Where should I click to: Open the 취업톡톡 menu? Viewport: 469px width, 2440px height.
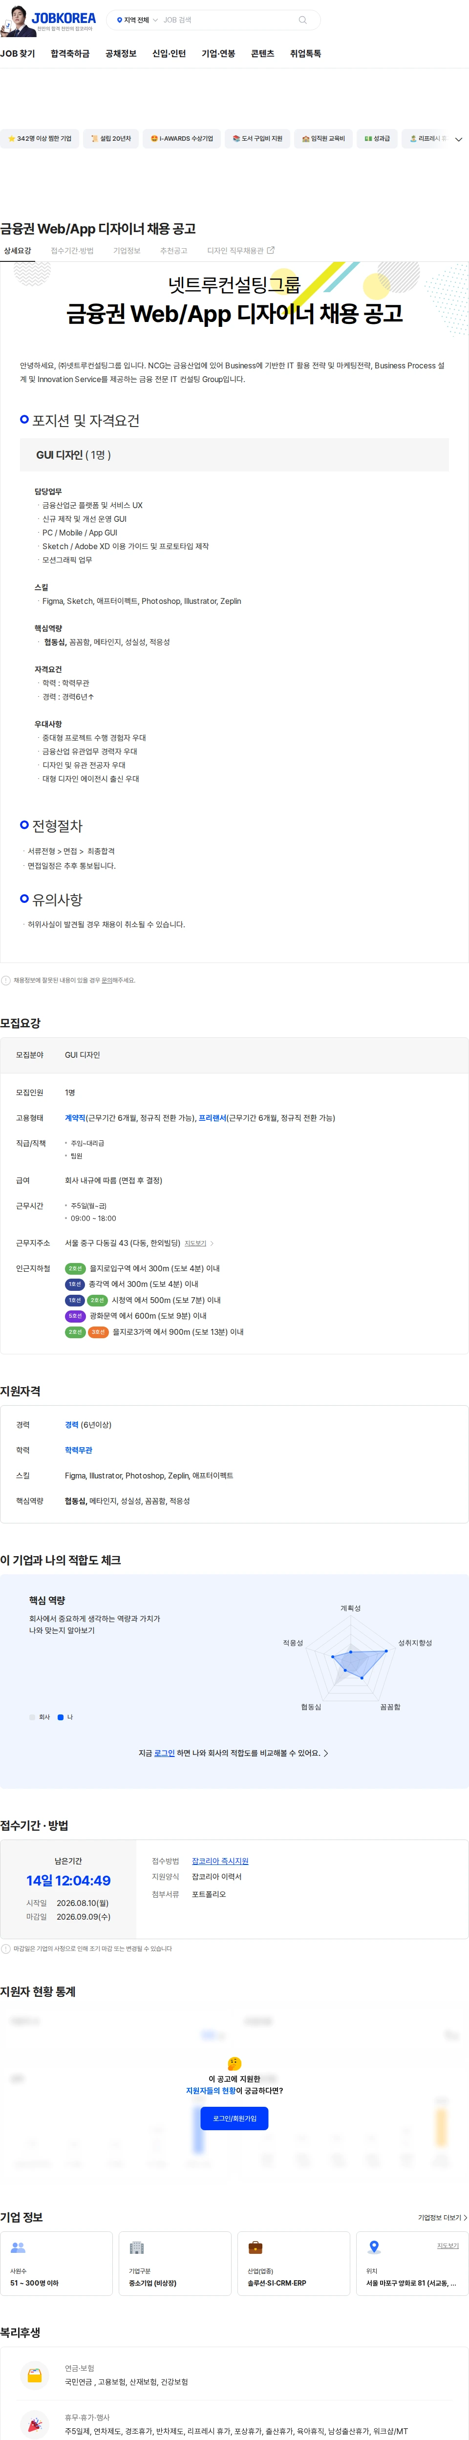pos(305,54)
